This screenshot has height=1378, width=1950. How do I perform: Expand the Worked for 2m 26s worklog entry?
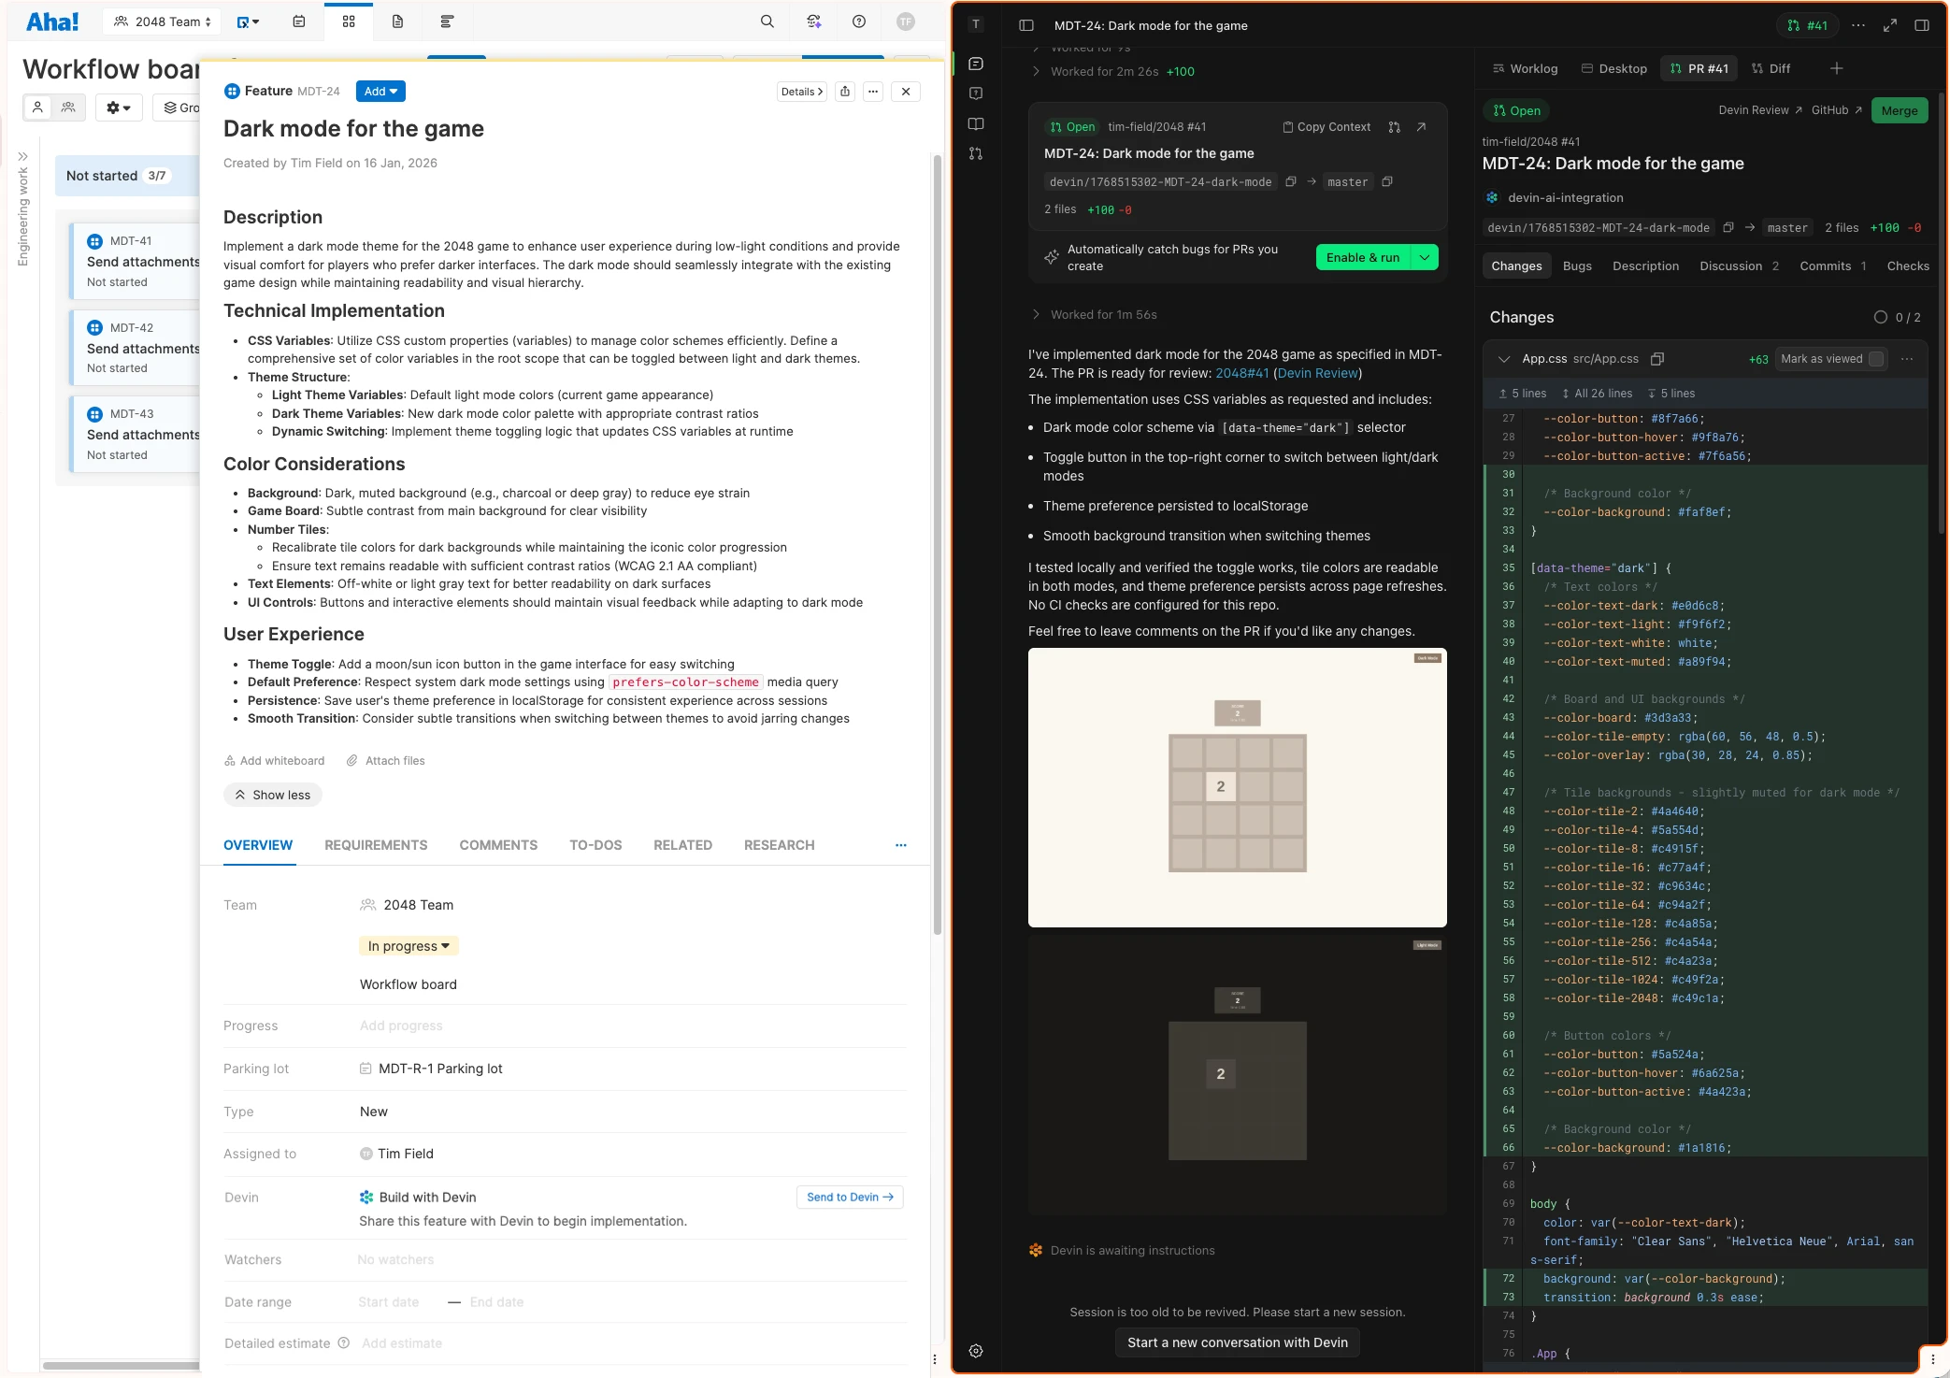click(1037, 70)
